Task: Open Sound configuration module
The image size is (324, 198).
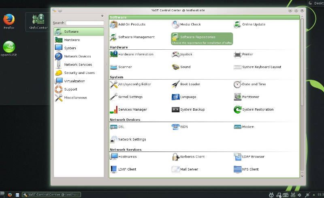Action: click(181, 67)
